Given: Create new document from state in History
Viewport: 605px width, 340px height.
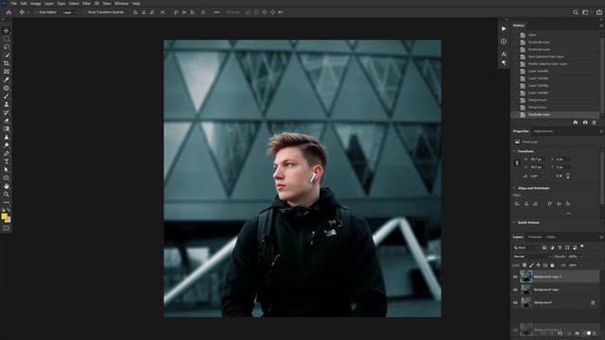Looking at the screenshot, I should 576,122.
